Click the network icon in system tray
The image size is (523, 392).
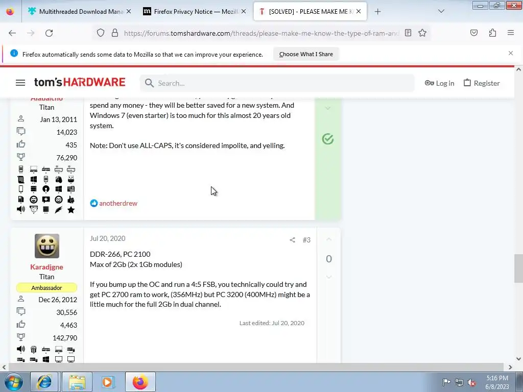(459, 383)
